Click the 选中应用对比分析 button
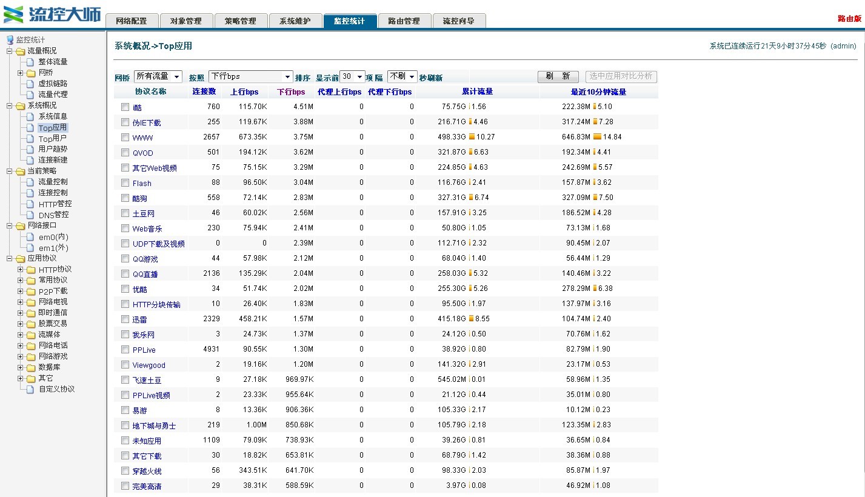Image resolution: width=865 pixels, height=497 pixels. [621, 76]
